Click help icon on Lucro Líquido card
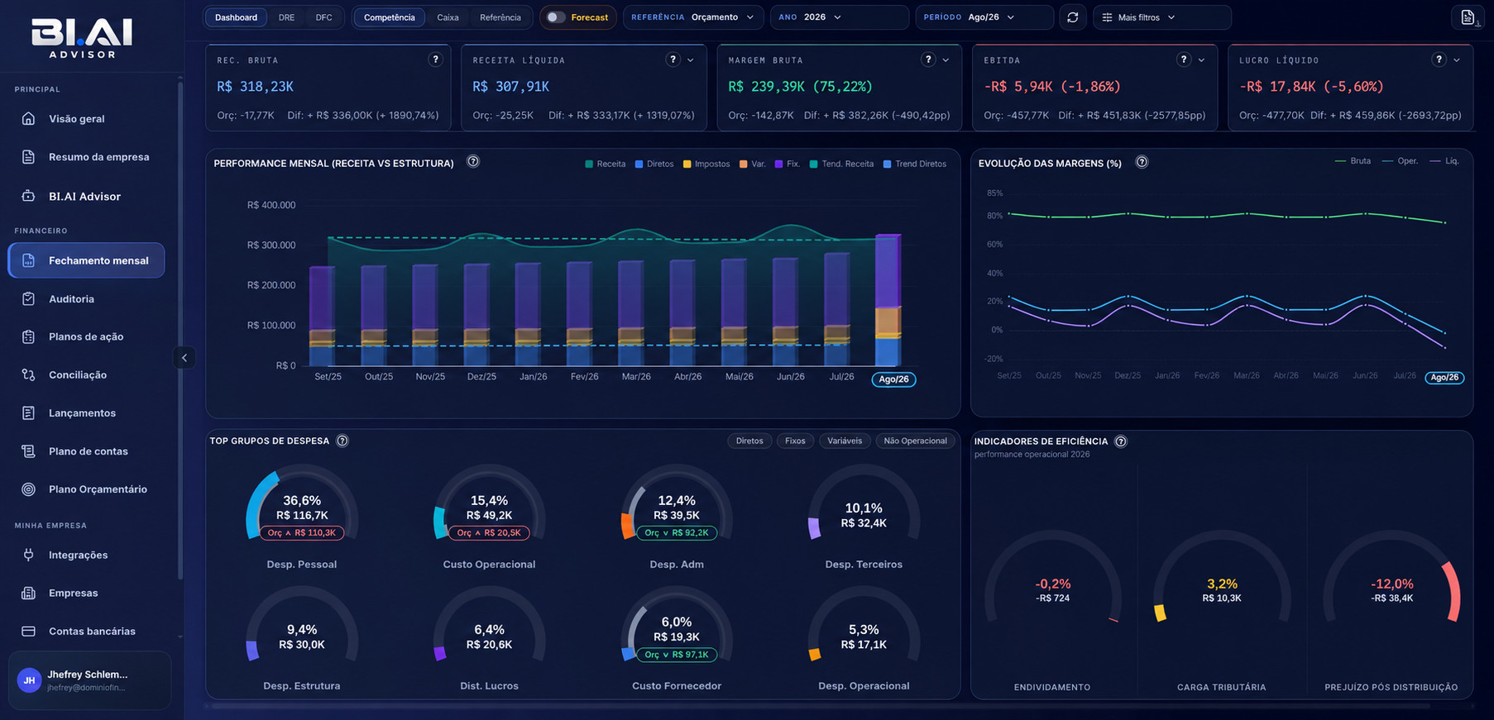This screenshot has height=720, width=1494. (1439, 60)
